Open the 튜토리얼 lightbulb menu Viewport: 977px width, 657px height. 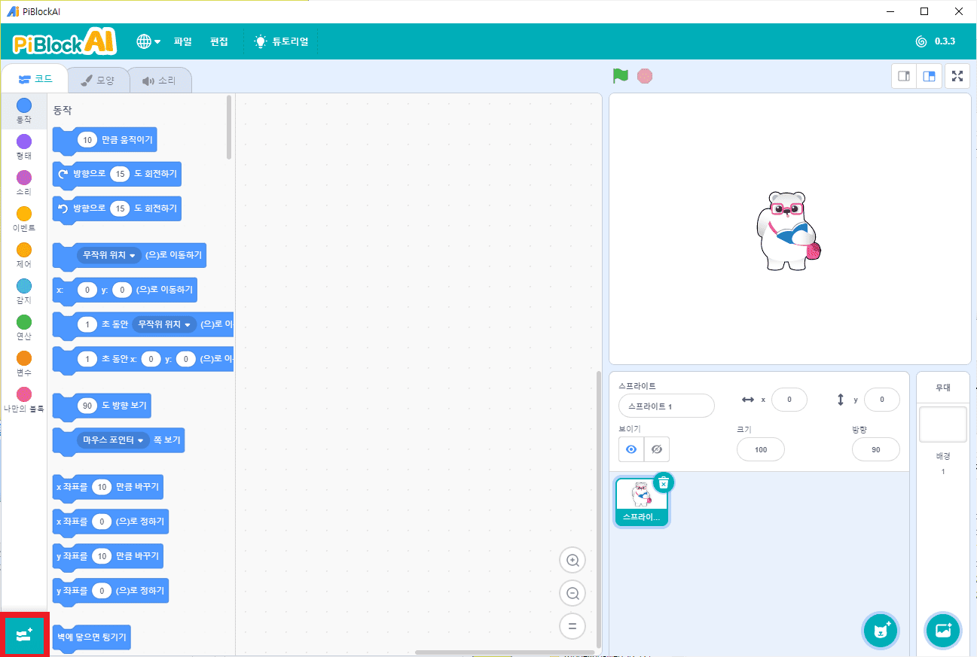coord(281,41)
